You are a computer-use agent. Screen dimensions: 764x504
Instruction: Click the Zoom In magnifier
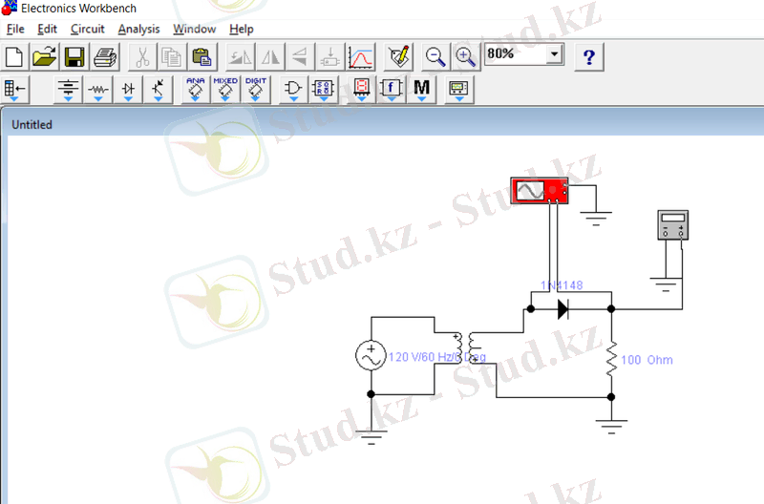point(465,57)
